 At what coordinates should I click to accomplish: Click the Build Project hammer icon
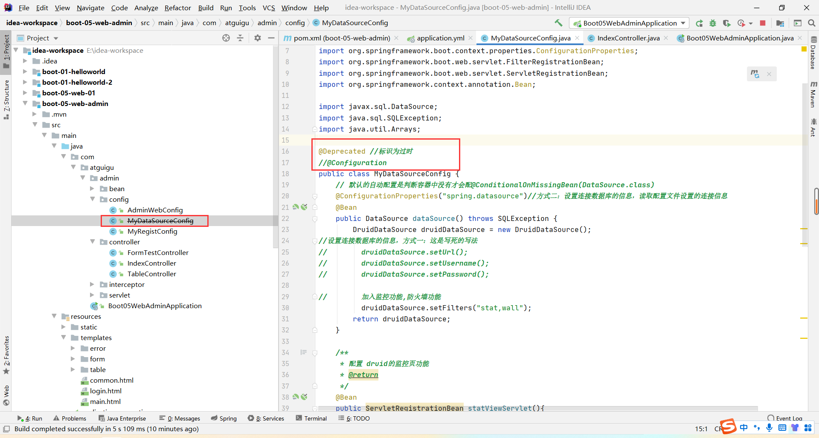point(558,23)
